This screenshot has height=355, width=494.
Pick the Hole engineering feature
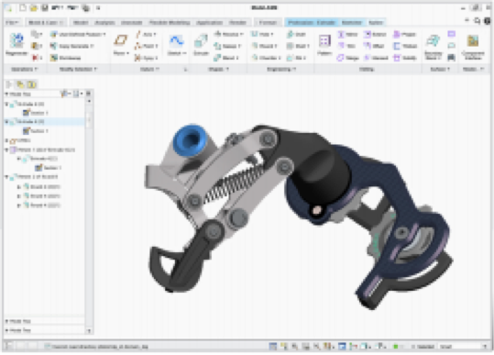tap(262, 34)
